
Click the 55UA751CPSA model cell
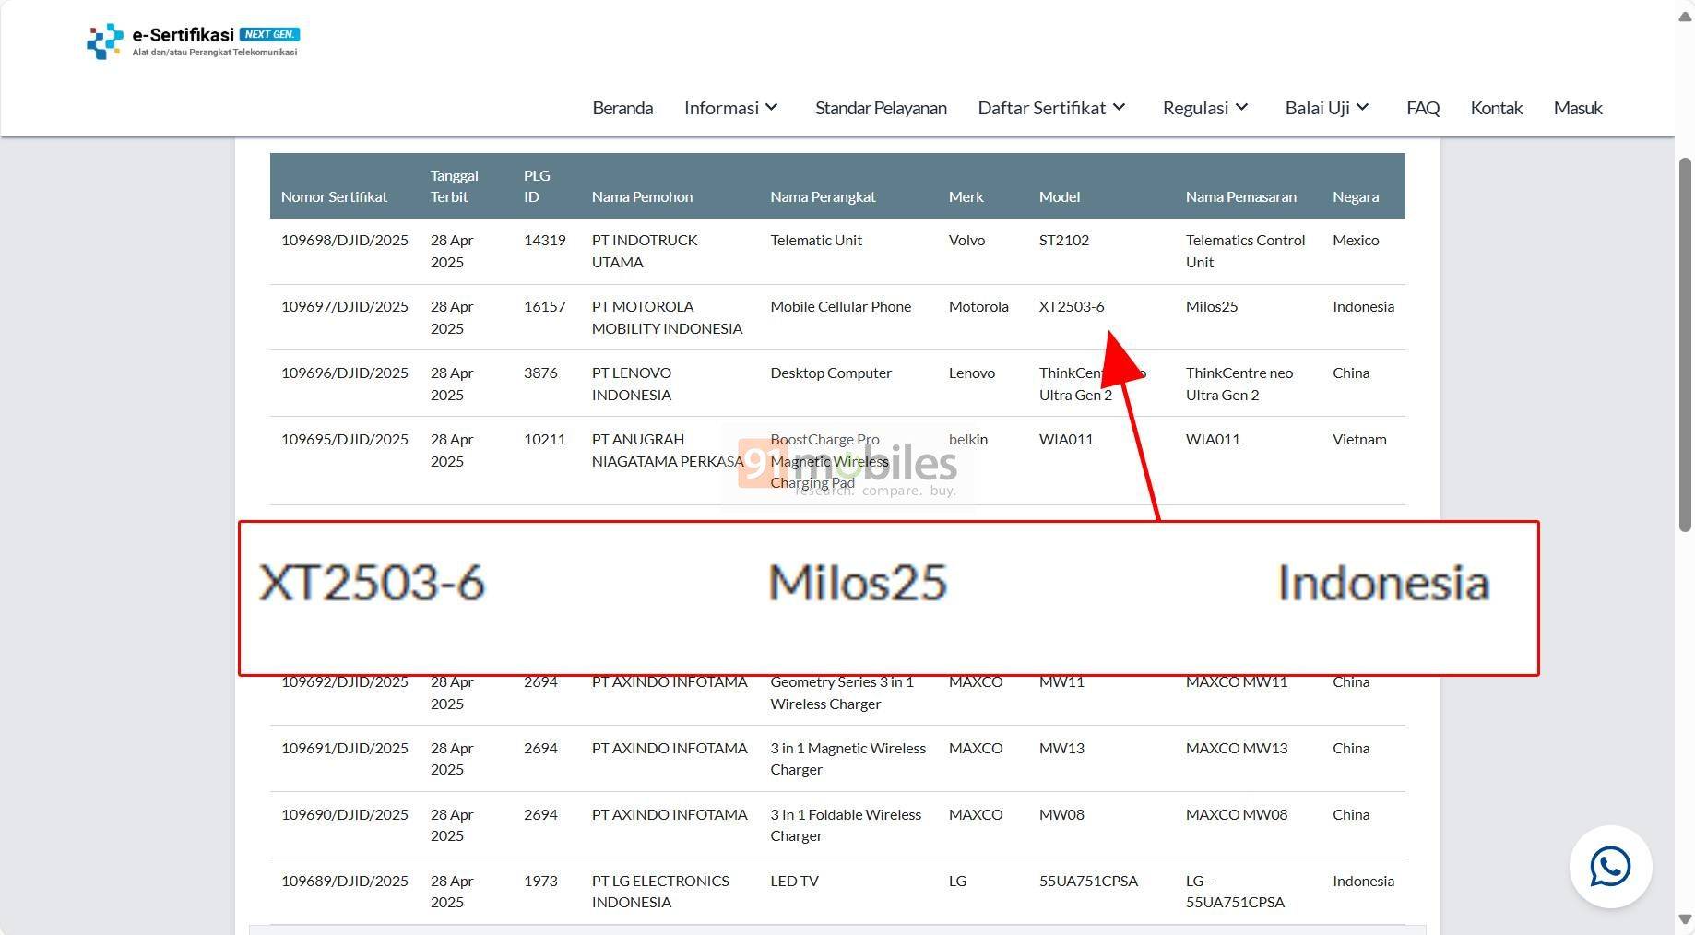pos(1088,882)
